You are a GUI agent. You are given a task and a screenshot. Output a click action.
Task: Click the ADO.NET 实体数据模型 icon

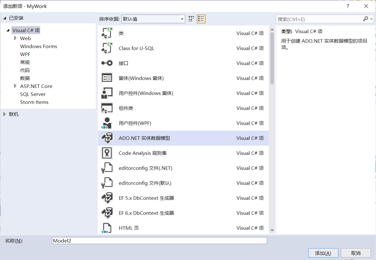pyautogui.click(x=107, y=138)
